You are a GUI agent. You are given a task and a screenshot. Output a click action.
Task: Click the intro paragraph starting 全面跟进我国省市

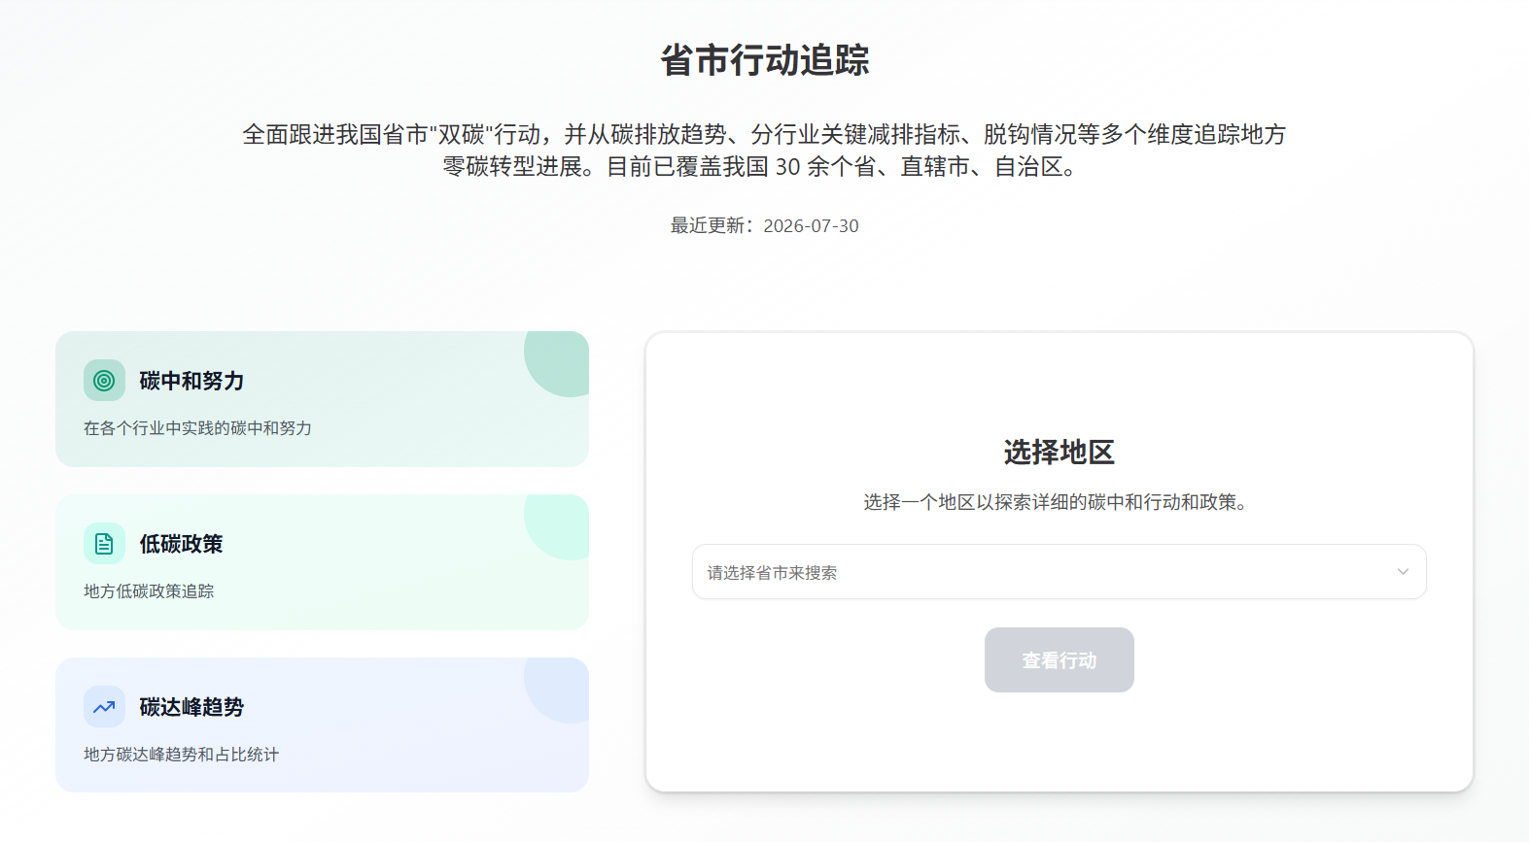pos(765,151)
